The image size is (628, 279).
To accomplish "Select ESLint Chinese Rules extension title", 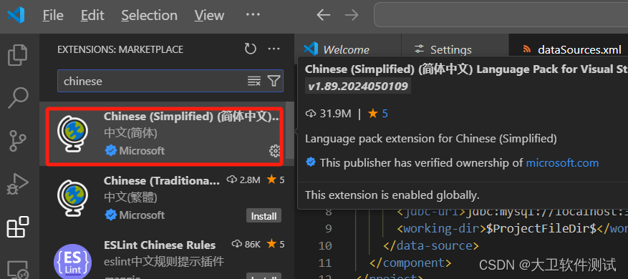I will click(160, 245).
